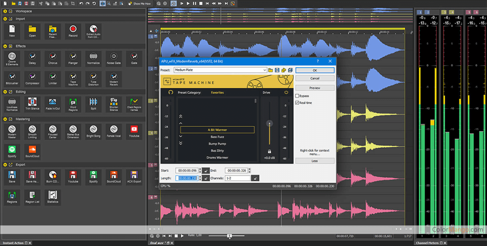Viewport: 487px width, 246px height.
Task: Collapse the Mastering section
Action: [5, 119]
